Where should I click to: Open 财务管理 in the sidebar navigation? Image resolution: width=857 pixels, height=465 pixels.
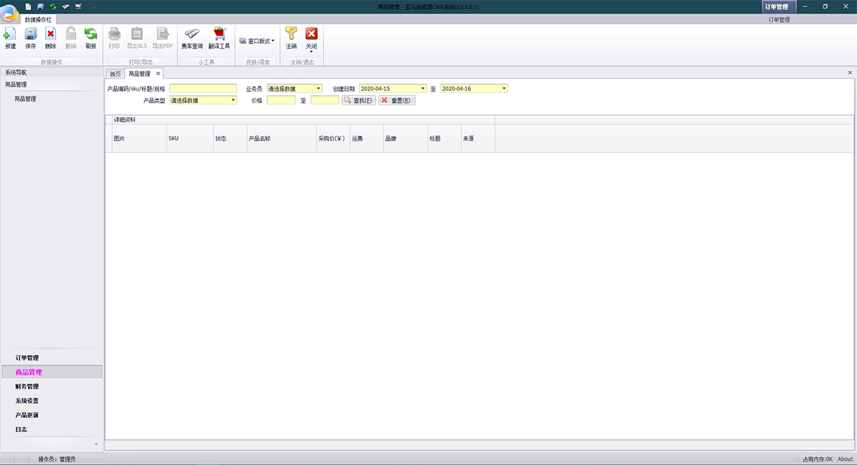(27, 386)
